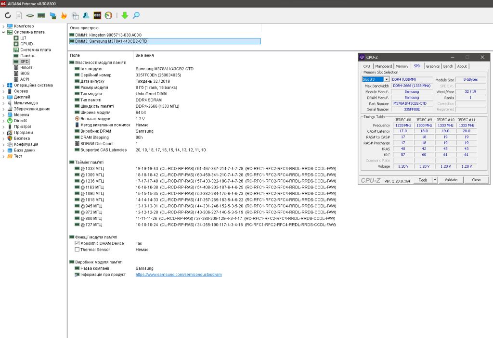Select the BIOS tree item
Screen dimensions: 493x338
tap(25, 74)
